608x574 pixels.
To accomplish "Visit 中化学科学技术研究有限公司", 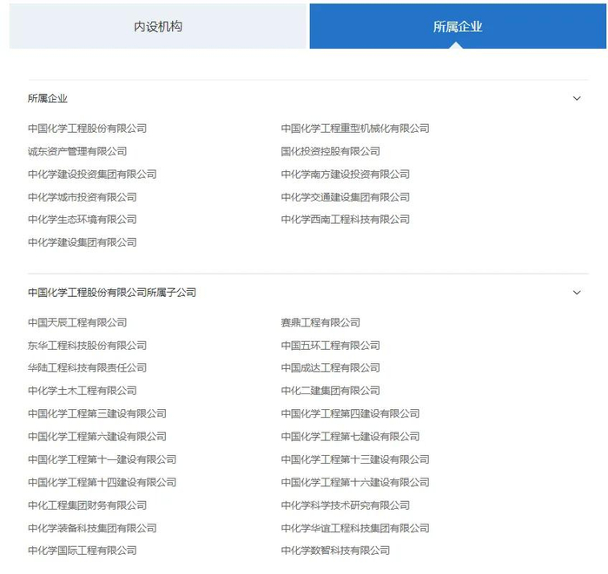I will point(346,505).
